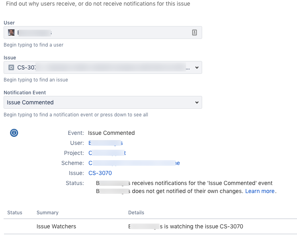The width and height of the screenshot is (297, 240).
Task: Click 'Begin typing to find an issue' hint
Action: (x=36, y=80)
